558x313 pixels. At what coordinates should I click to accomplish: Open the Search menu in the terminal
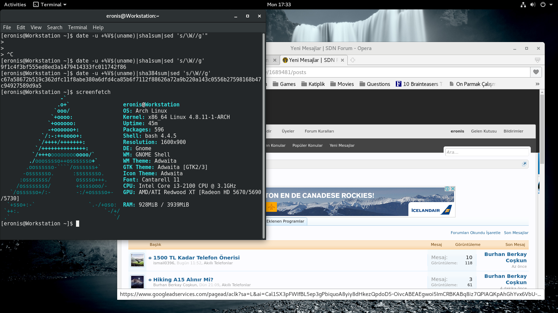click(x=54, y=27)
